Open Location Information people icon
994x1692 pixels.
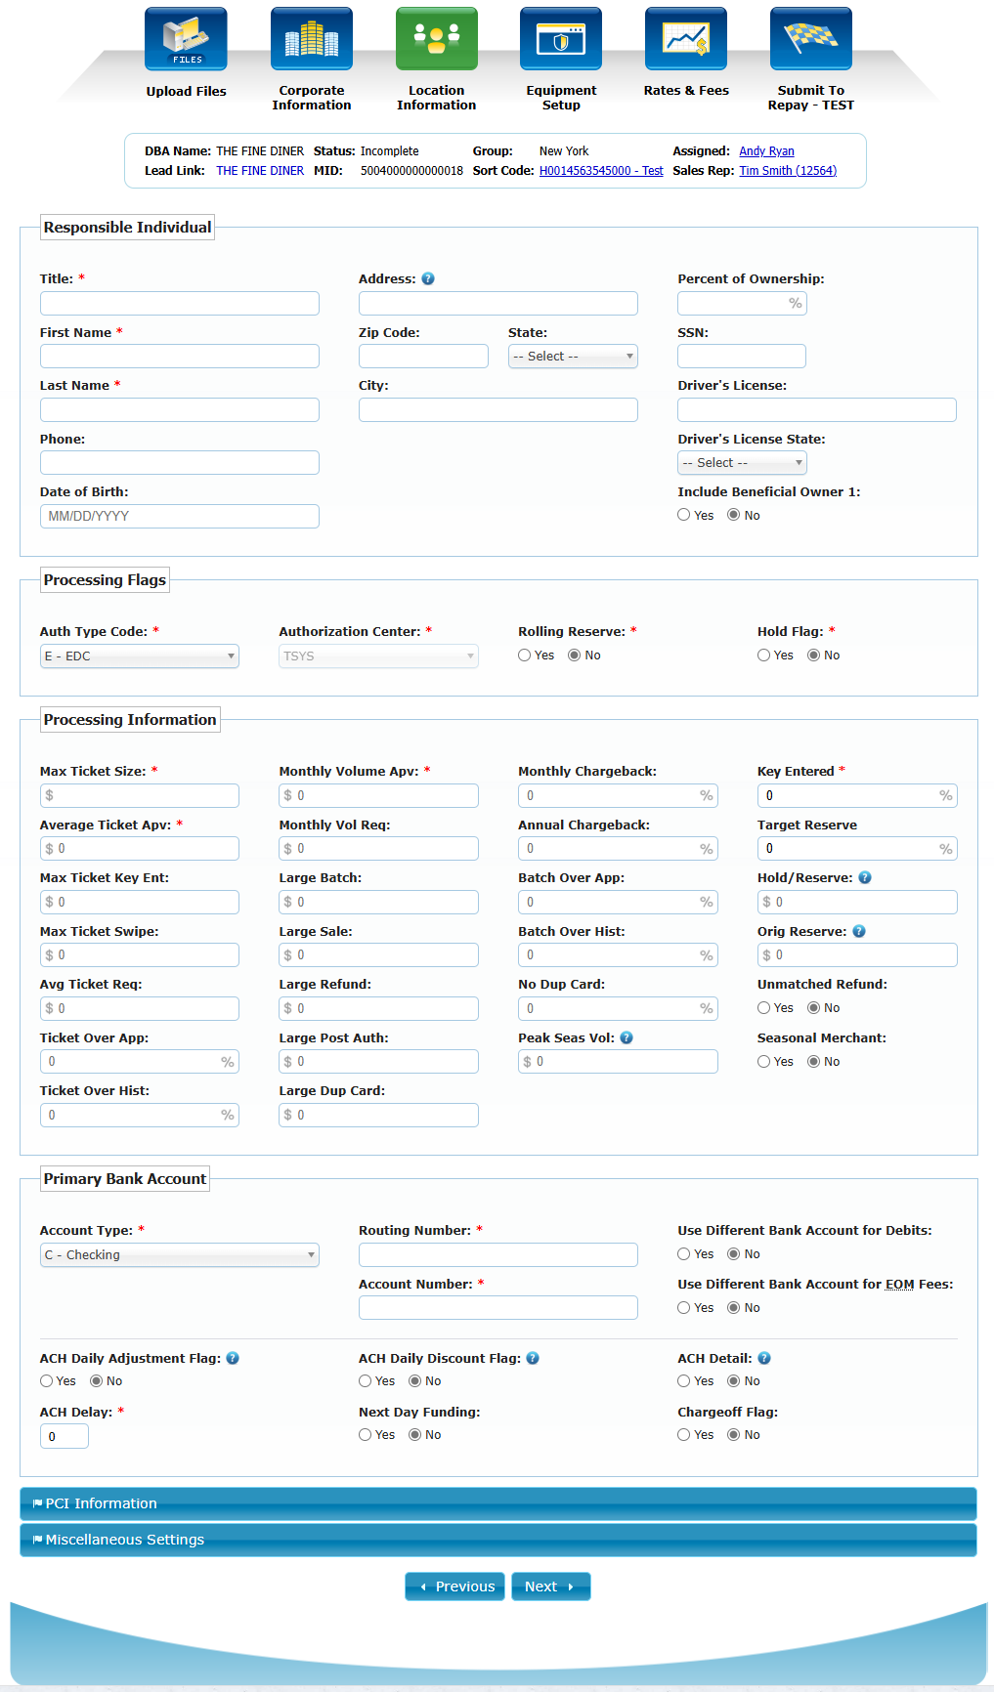(436, 39)
